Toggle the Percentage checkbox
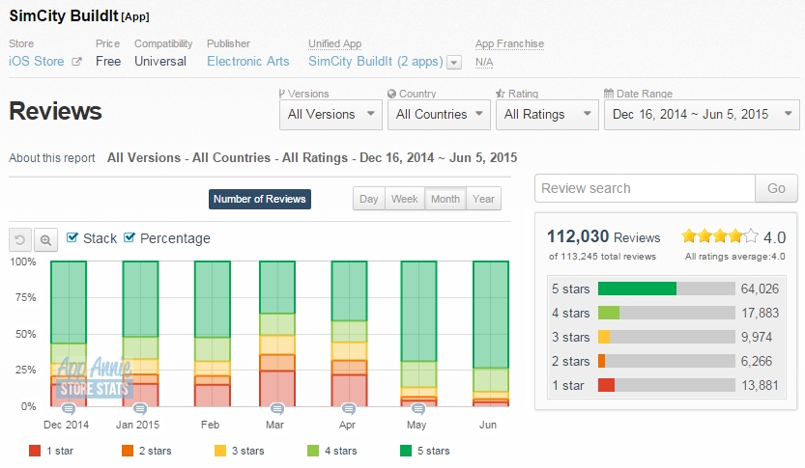Viewport: 805px width, 468px height. [129, 237]
